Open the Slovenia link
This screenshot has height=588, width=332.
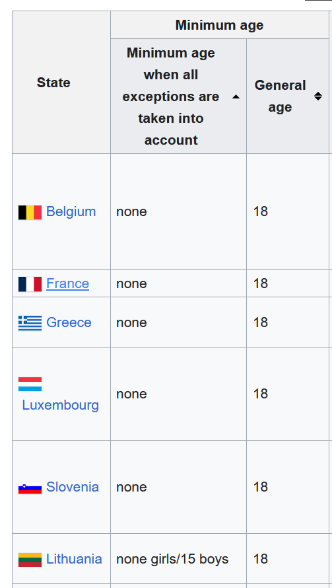click(73, 487)
